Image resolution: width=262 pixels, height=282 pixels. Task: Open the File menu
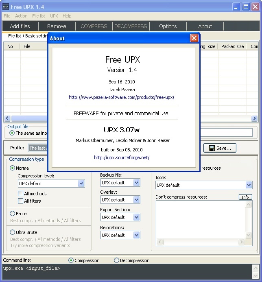coord(7,16)
